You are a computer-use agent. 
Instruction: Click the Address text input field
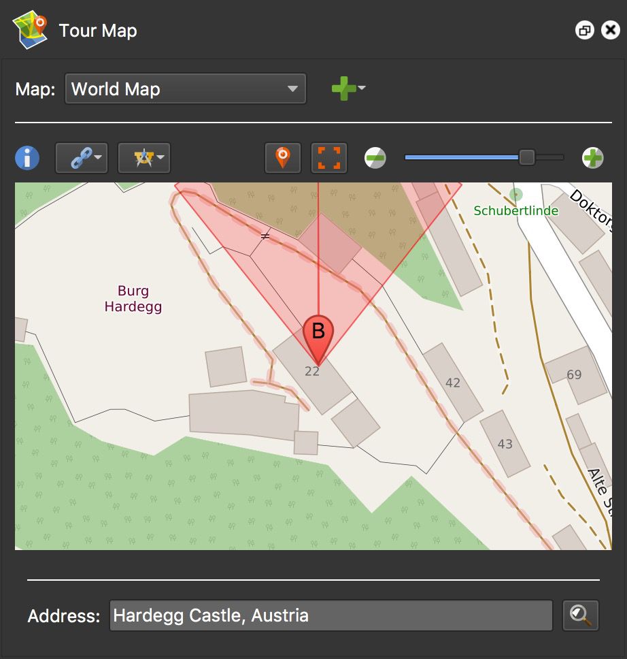click(331, 615)
